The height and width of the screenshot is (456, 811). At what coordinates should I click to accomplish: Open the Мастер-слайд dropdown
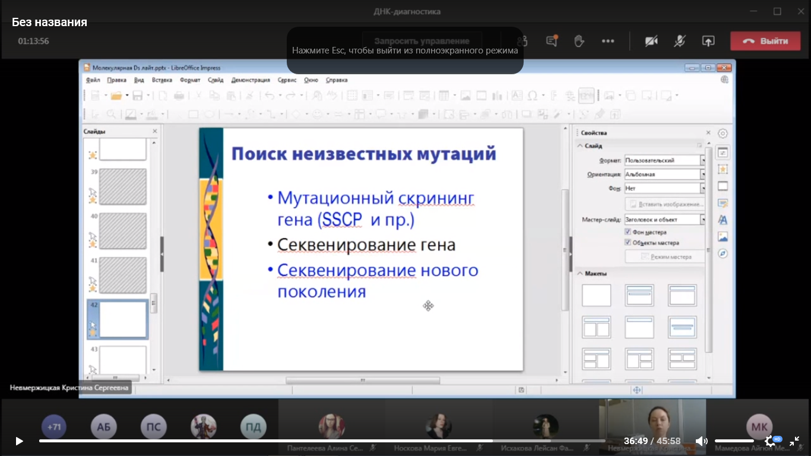[665, 220]
